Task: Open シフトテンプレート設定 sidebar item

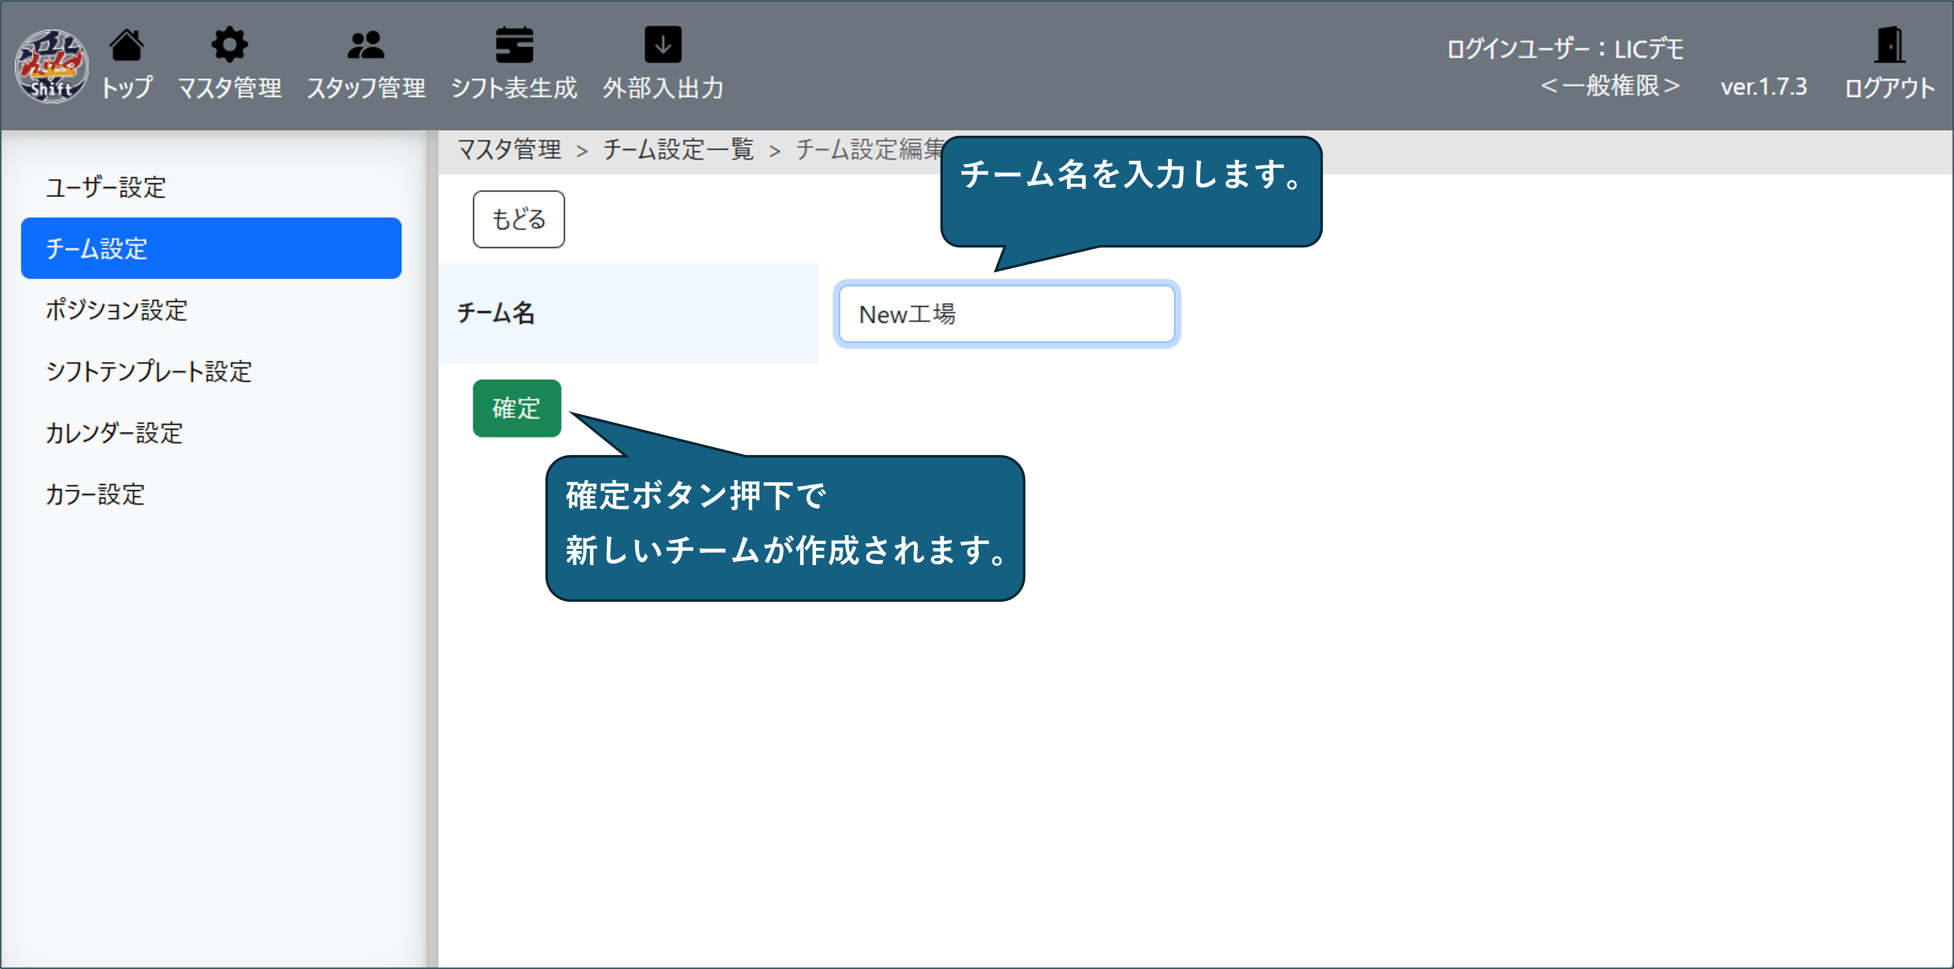Action: tap(149, 372)
